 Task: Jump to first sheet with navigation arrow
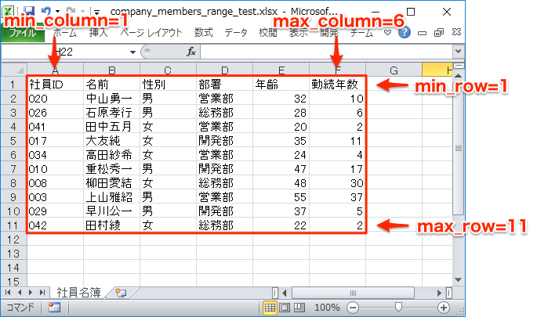click(9, 293)
